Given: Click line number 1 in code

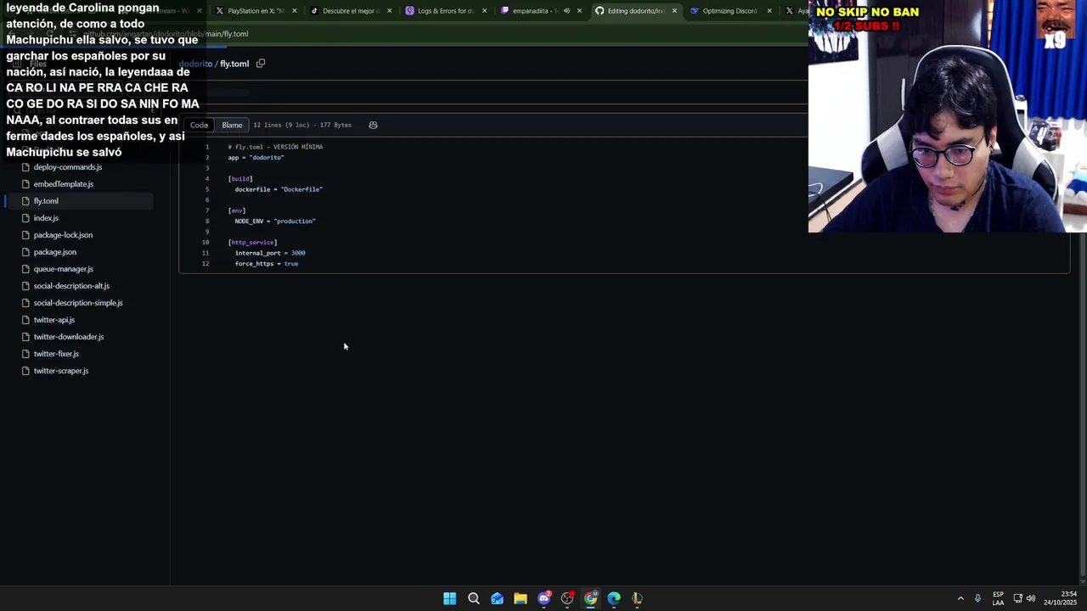Looking at the screenshot, I should coord(206,147).
